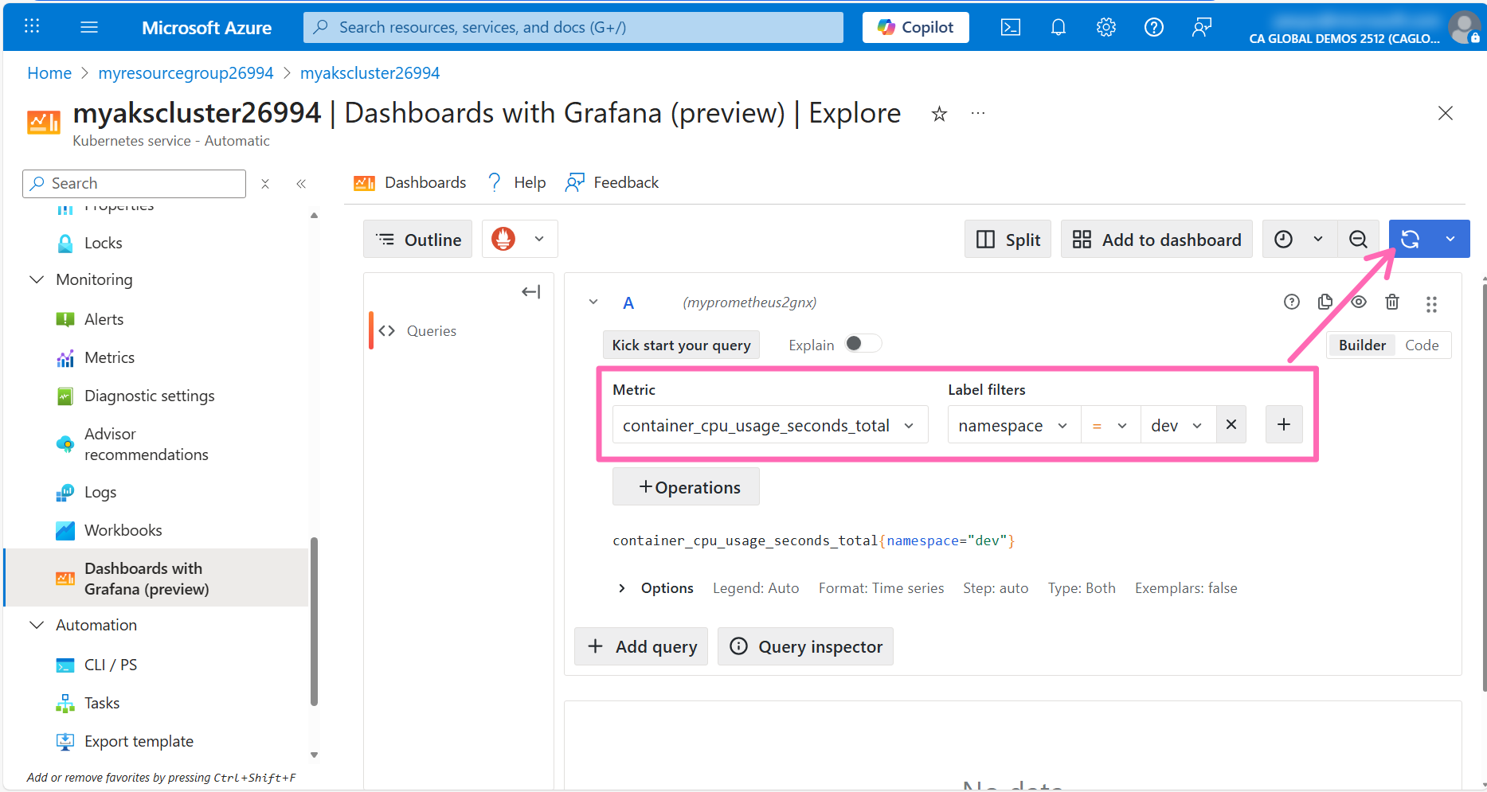Viewport: 1487px width, 792px height.
Task: Open Logs in the Monitoring menu
Action: click(100, 492)
